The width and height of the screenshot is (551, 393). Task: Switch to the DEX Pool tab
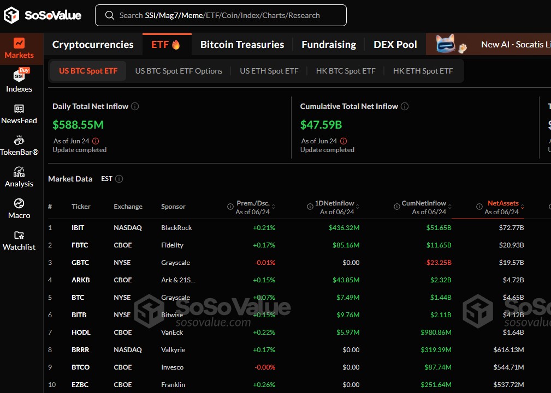[395, 45]
